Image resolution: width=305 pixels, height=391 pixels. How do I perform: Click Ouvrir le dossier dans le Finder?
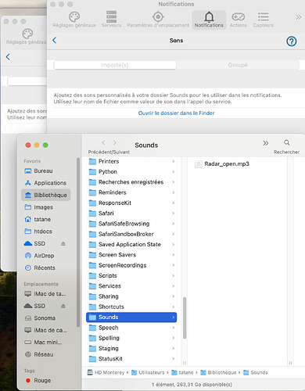(176, 113)
